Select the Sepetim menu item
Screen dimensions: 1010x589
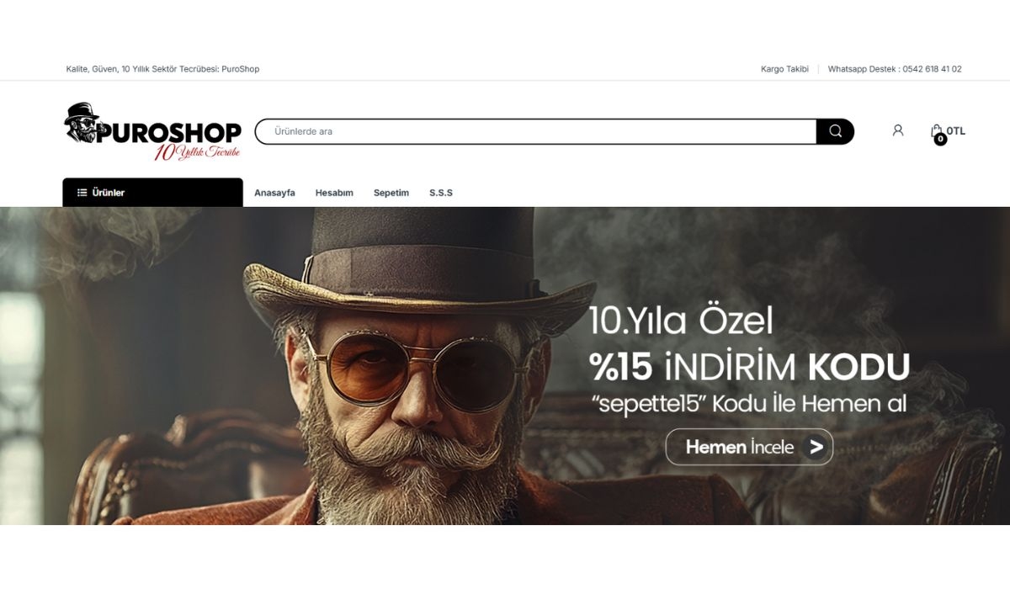click(x=391, y=193)
